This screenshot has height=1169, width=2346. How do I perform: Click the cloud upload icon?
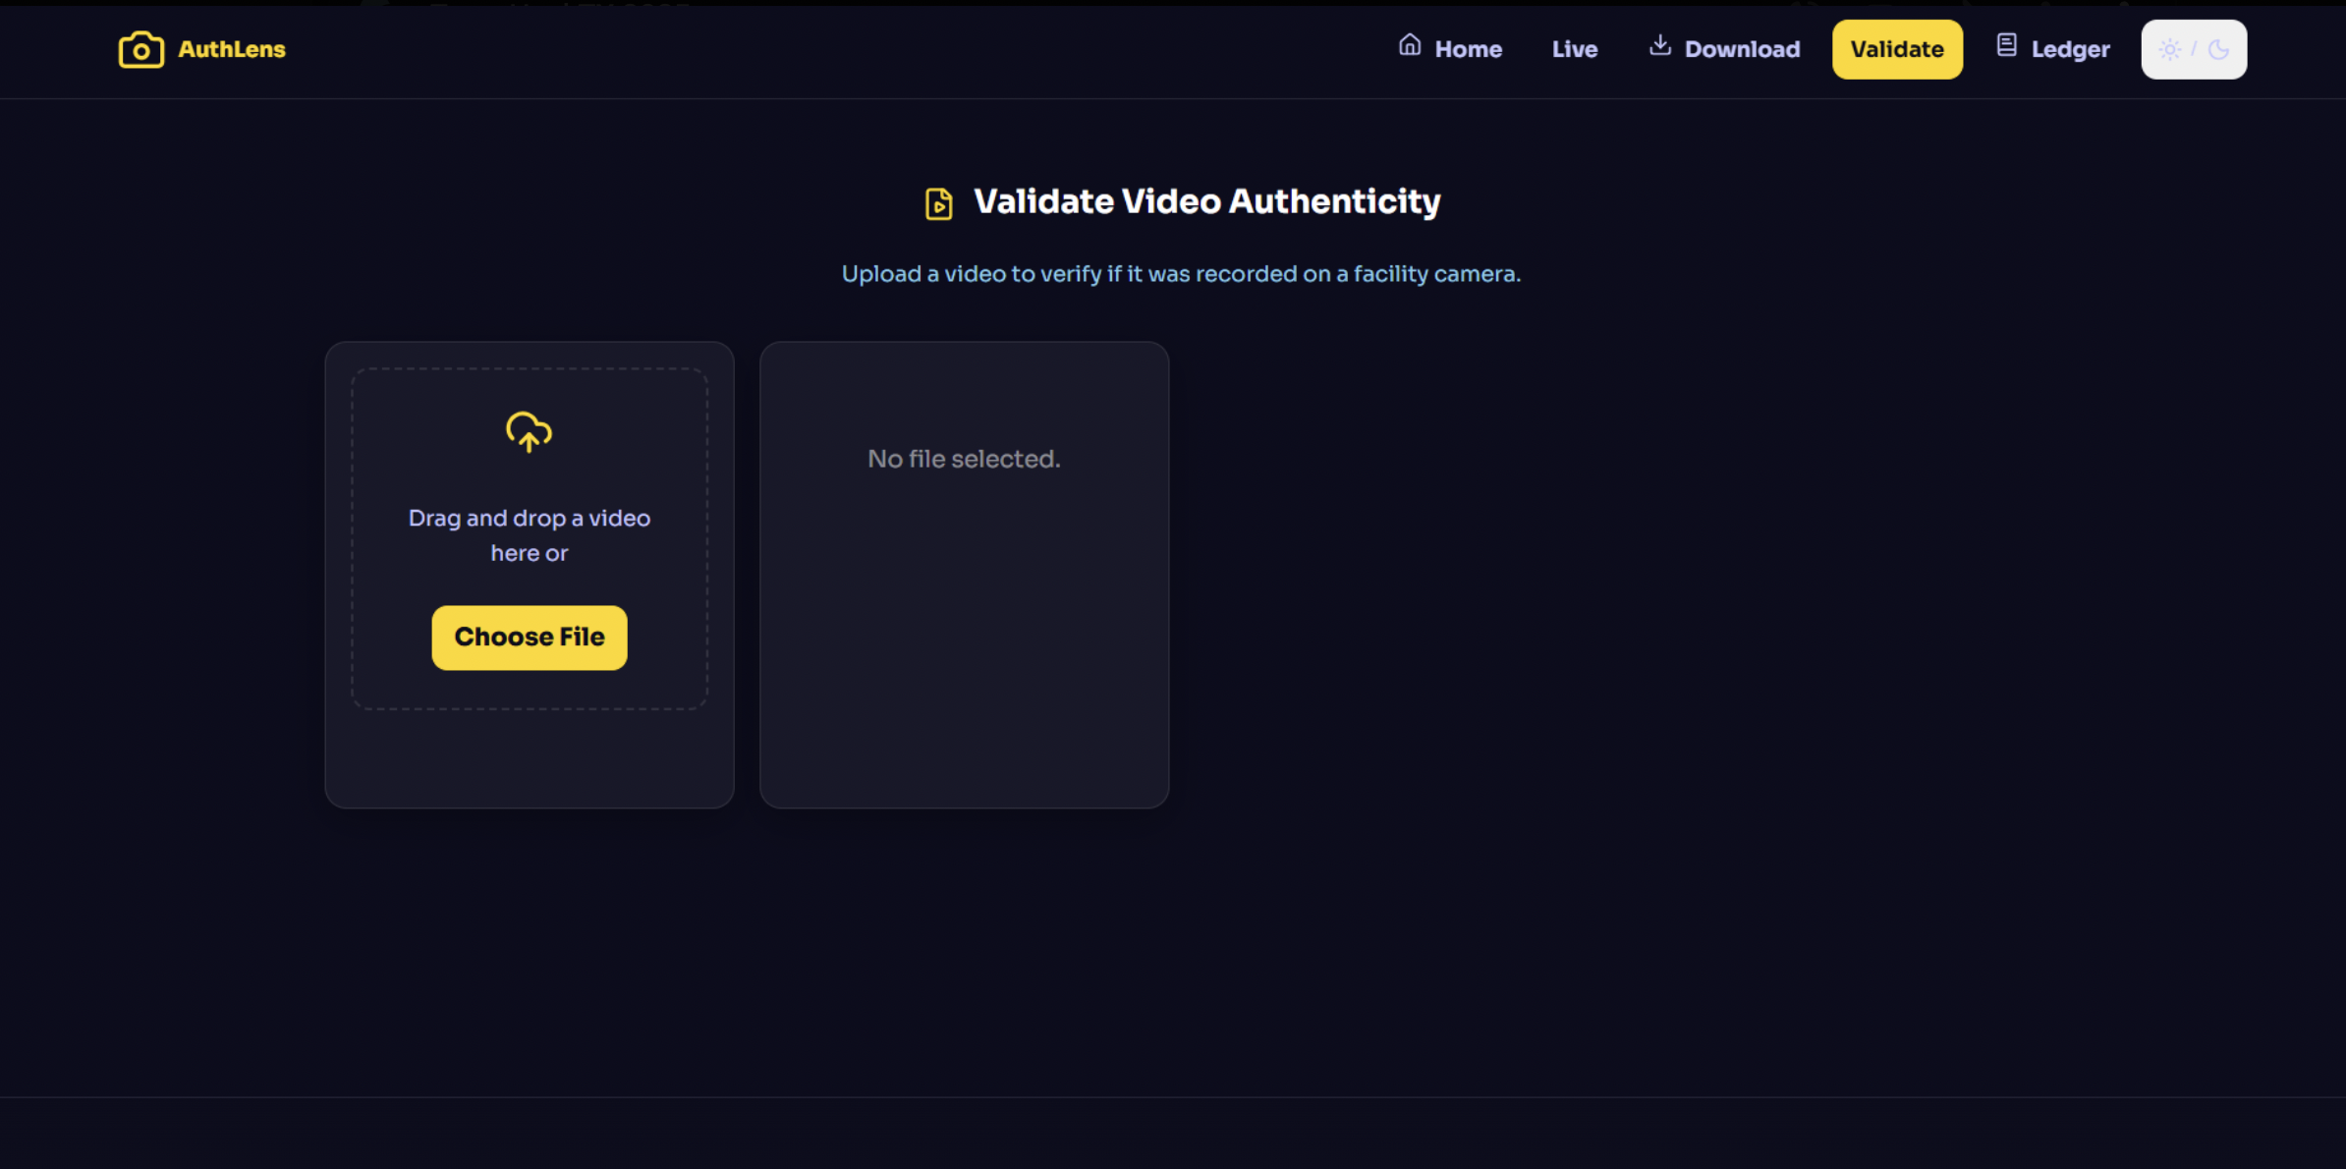click(529, 431)
